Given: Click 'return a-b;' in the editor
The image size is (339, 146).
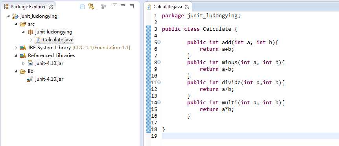Looking at the screenshot, I should pyautogui.click(x=217, y=69).
